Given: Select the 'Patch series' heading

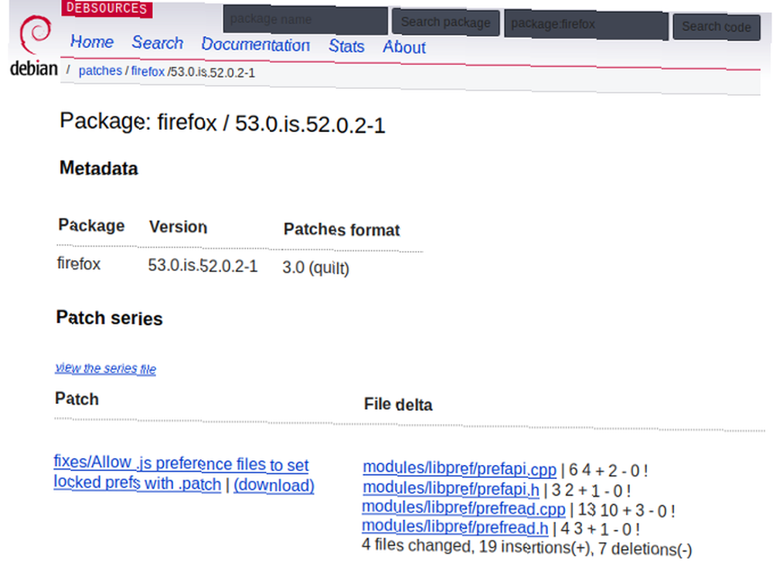Looking at the screenshot, I should tap(109, 318).
